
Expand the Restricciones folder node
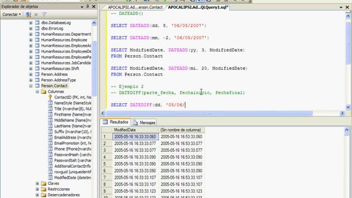(37, 189)
